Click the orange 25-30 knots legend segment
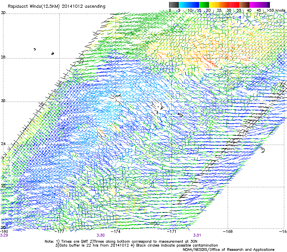 (x=224, y=5)
